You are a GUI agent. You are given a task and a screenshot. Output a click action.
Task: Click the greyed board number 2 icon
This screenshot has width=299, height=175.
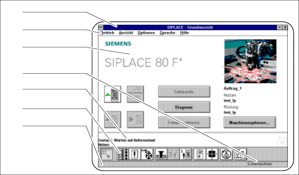coord(173,154)
